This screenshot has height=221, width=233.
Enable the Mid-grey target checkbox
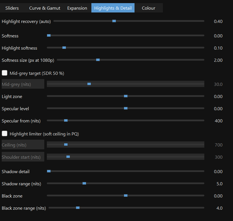pyautogui.click(x=5, y=73)
